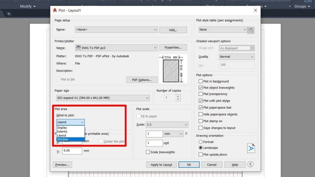
Task: Click the Y offset input field
Action: pos(72,151)
